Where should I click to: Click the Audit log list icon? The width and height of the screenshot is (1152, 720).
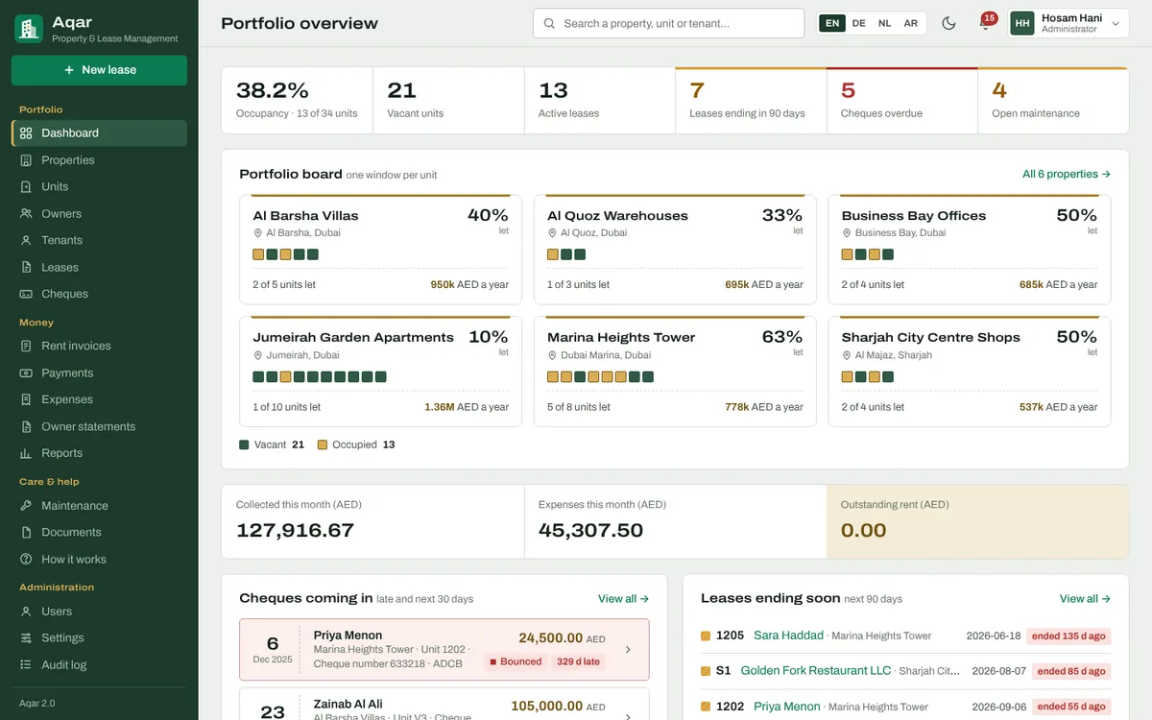26,664
